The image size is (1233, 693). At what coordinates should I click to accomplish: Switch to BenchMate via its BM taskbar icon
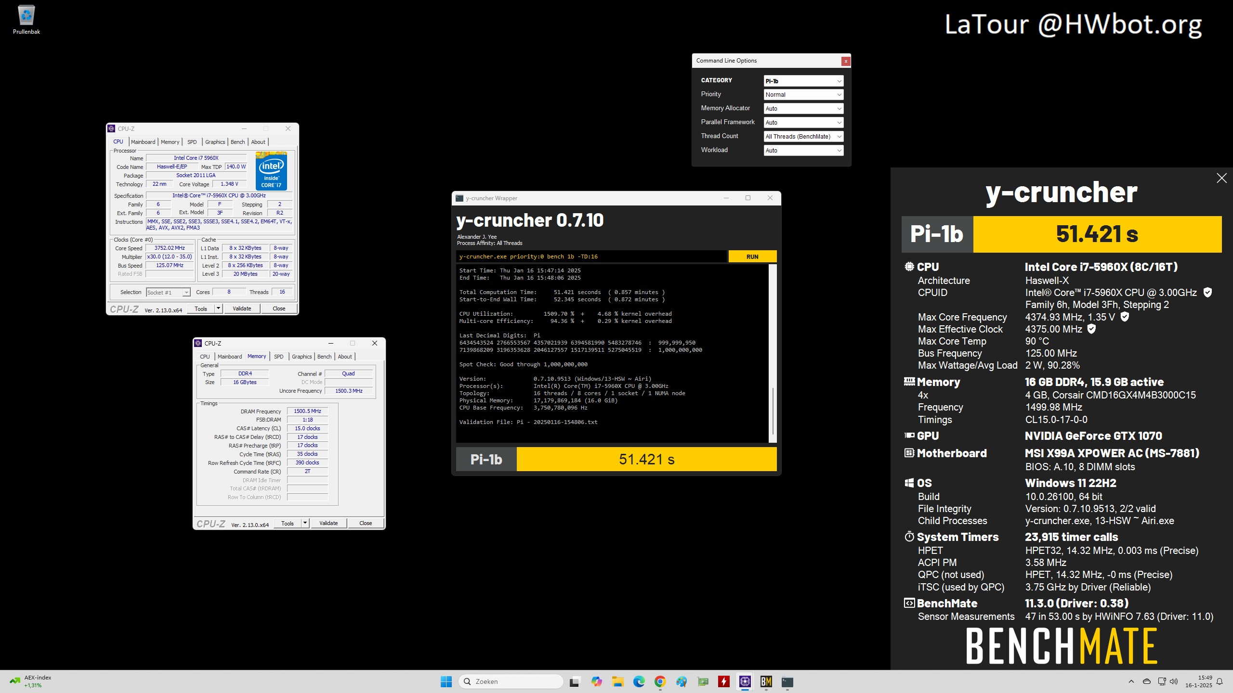(766, 681)
